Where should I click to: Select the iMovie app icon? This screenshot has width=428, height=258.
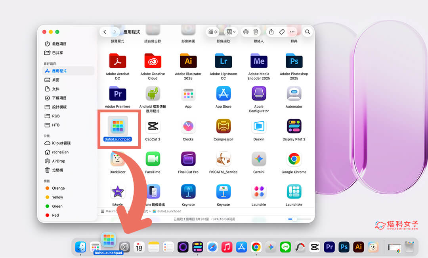pos(118,192)
